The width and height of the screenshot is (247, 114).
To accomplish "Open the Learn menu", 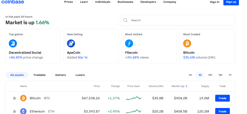I will pos(84,2).
